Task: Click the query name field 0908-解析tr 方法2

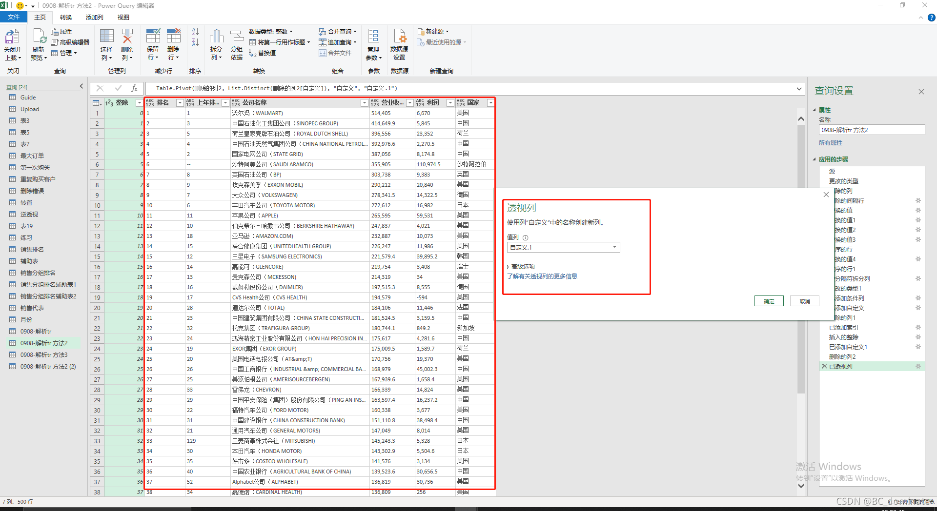Action: (872, 130)
